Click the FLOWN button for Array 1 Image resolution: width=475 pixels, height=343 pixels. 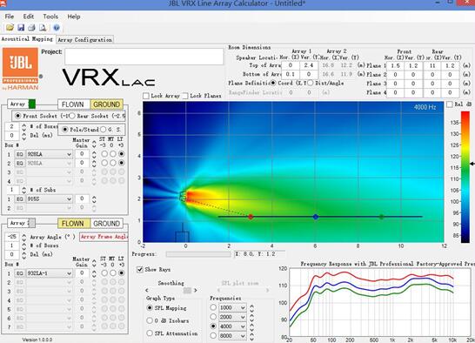pyautogui.click(x=73, y=104)
